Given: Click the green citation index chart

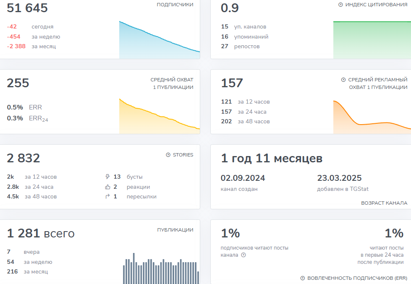Looking at the screenshot, I should click(372, 40).
